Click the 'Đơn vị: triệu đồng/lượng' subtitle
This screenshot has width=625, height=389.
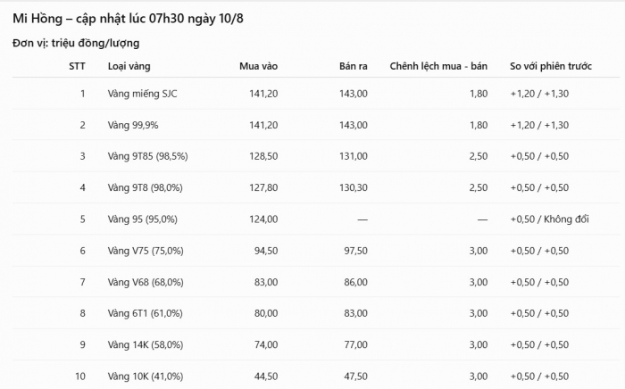pyautogui.click(x=76, y=43)
